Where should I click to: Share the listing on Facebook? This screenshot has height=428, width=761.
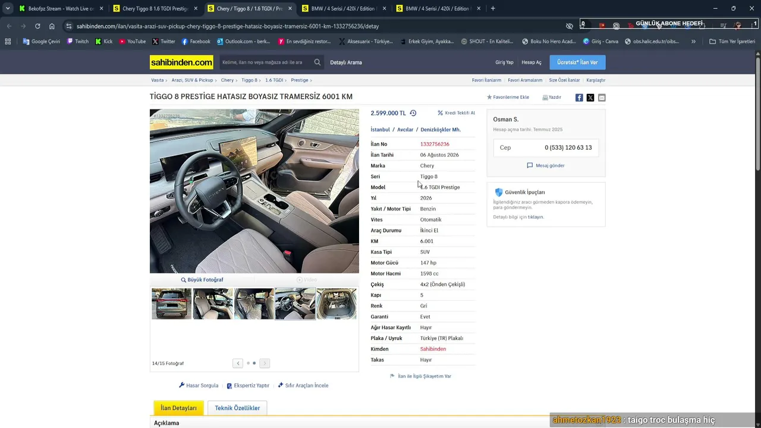point(579,97)
